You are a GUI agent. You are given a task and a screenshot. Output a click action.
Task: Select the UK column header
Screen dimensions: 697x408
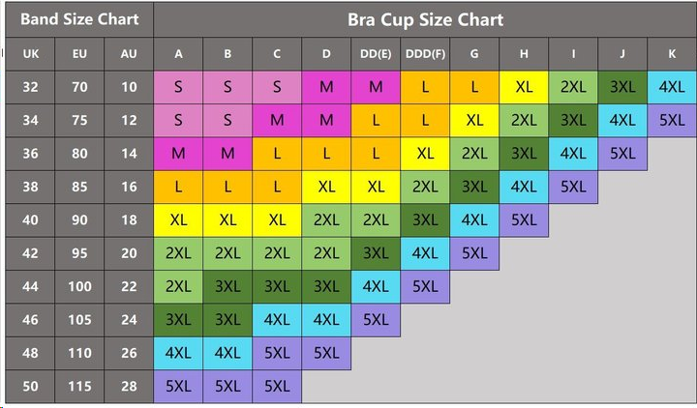pos(31,54)
